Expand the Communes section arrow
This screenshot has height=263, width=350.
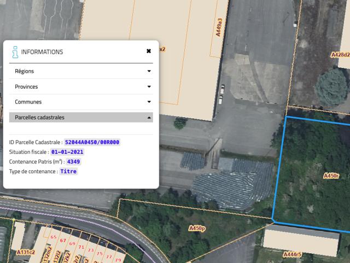click(149, 102)
